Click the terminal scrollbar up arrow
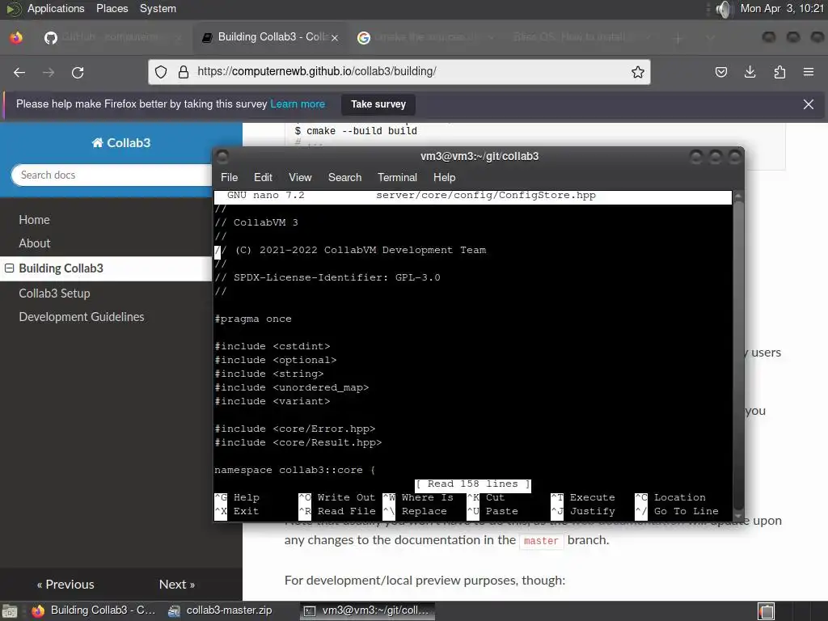 (x=737, y=196)
